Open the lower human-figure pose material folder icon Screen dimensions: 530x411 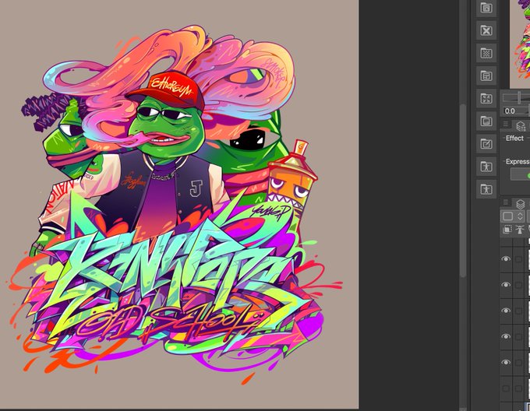(486, 189)
